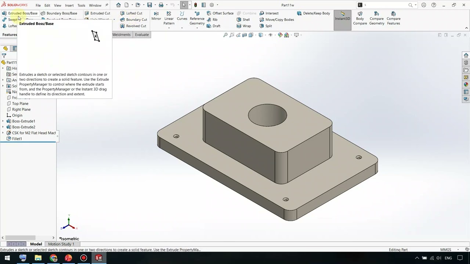This screenshot has height=264, width=470.
Task: Click the Edit Appearance color ball icon
Action: [280, 35]
